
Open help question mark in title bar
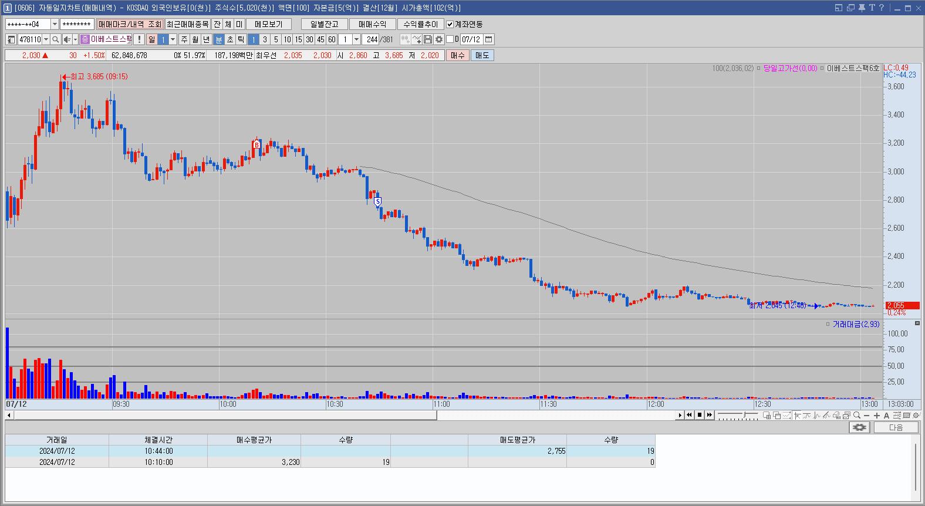[x=882, y=8]
